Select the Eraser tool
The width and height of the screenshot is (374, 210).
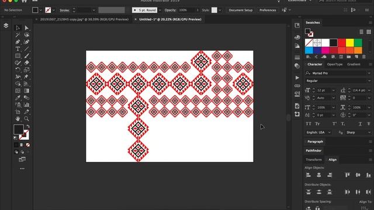[26, 62]
